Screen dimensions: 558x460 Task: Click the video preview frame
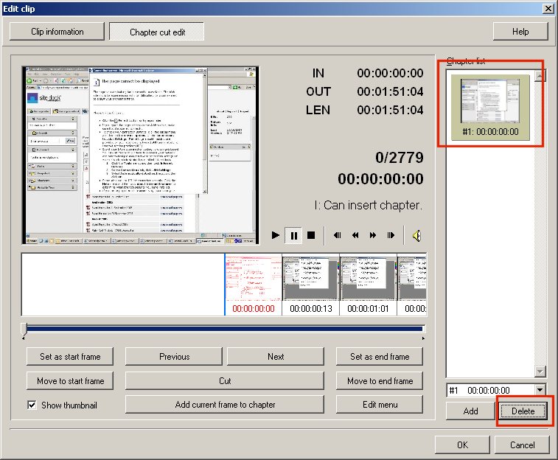tap(141, 155)
